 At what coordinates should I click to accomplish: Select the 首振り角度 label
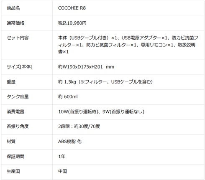(18, 127)
